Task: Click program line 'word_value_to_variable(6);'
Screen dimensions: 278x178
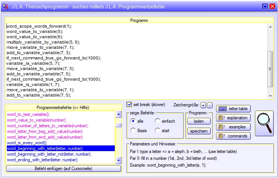Action: pyautogui.click(x=35, y=37)
